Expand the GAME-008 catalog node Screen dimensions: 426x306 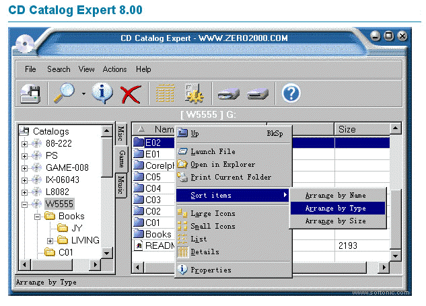24,168
